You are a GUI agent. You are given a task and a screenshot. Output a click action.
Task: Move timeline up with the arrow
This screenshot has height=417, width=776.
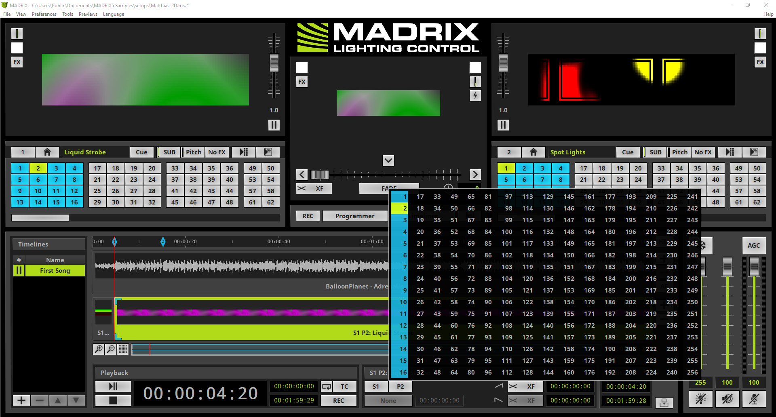pos(58,400)
